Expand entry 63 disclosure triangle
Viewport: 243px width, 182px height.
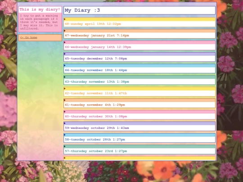pyautogui.click(x=65, y=77)
